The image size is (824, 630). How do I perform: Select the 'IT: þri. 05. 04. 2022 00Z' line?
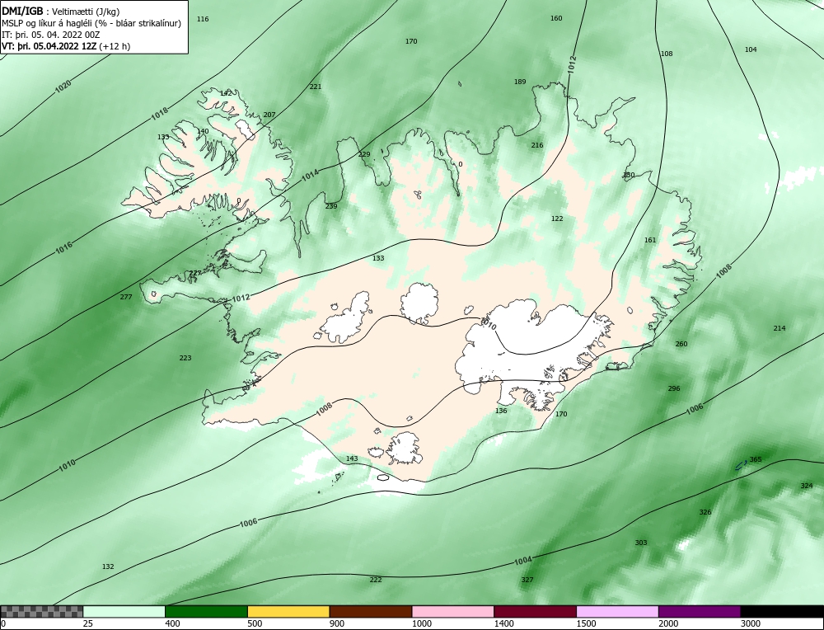(50, 35)
